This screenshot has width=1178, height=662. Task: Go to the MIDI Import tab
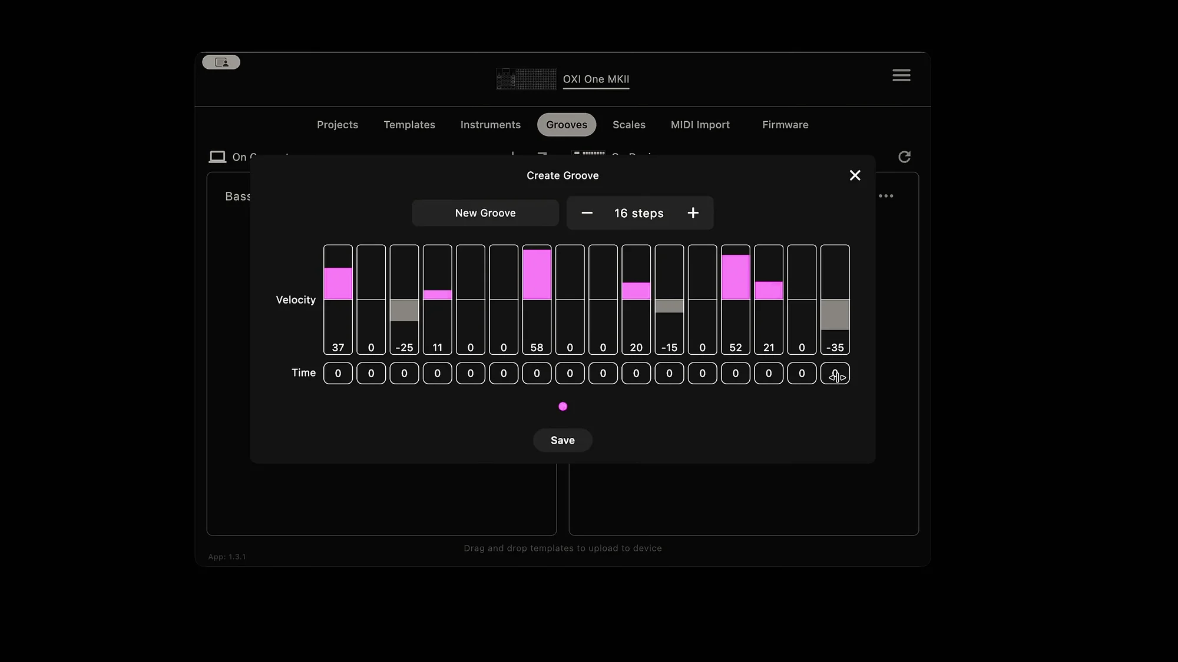700,125
